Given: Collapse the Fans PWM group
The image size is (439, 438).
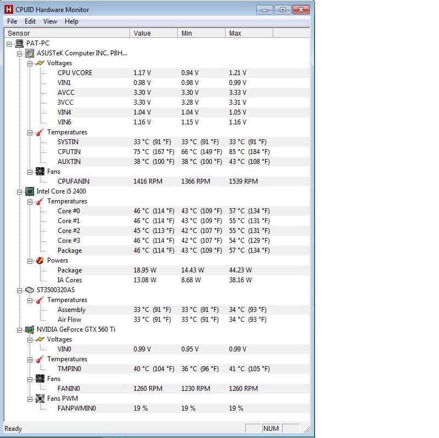Looking at the screenshot, I should click(x=30, y=399).
